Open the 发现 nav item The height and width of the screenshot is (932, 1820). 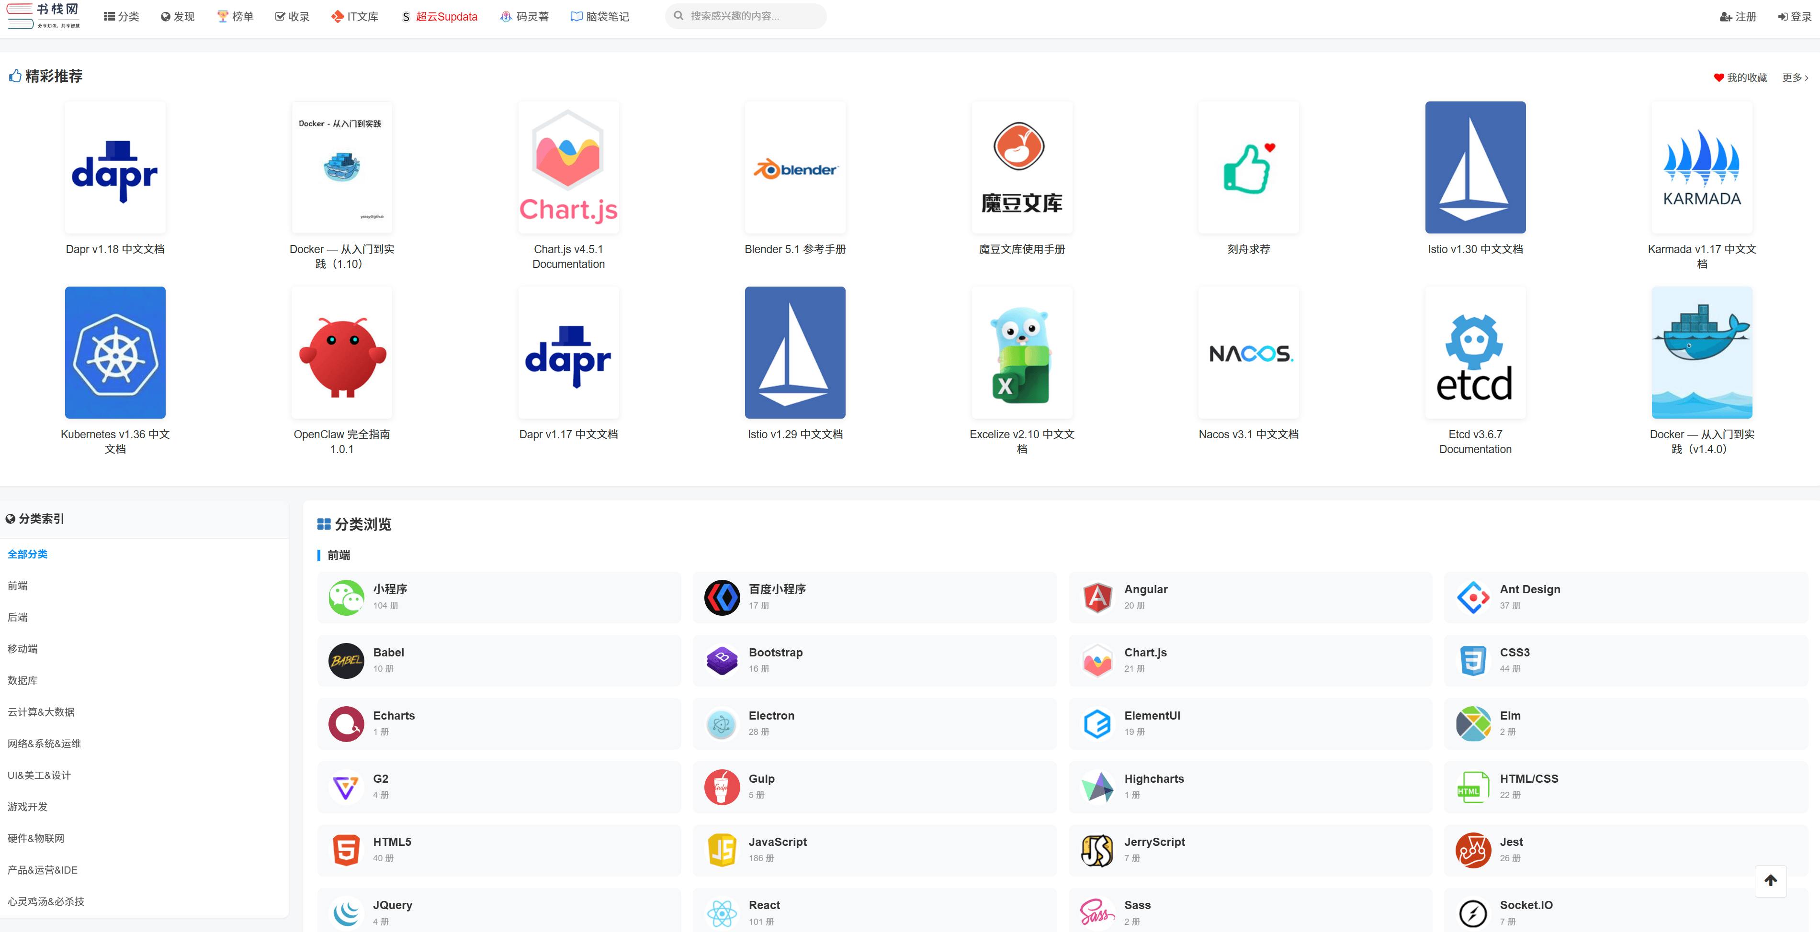[177, 16]
